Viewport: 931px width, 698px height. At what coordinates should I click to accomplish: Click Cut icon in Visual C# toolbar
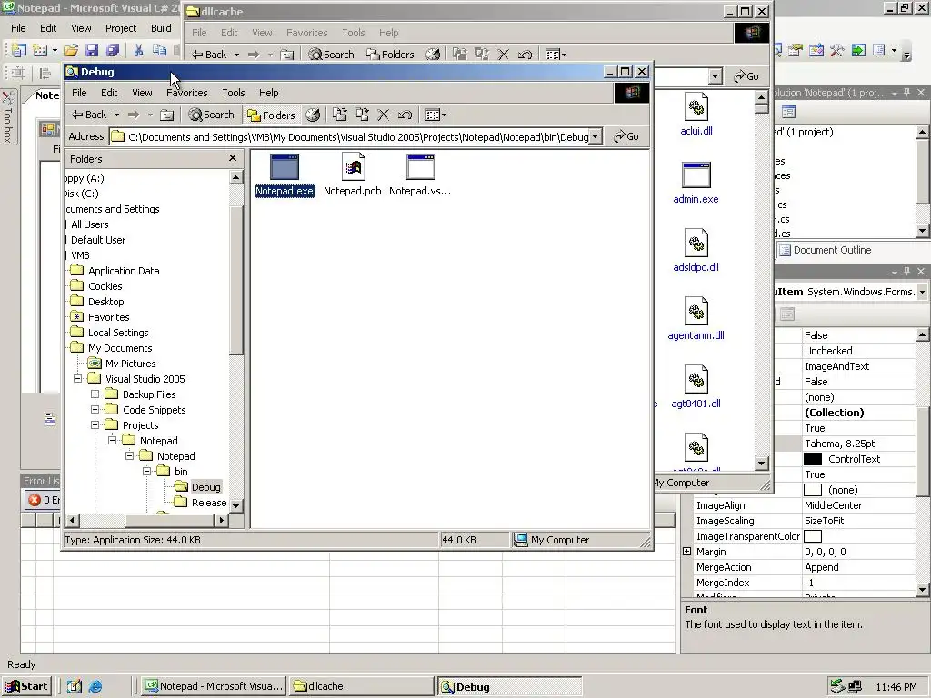point(138,51)
